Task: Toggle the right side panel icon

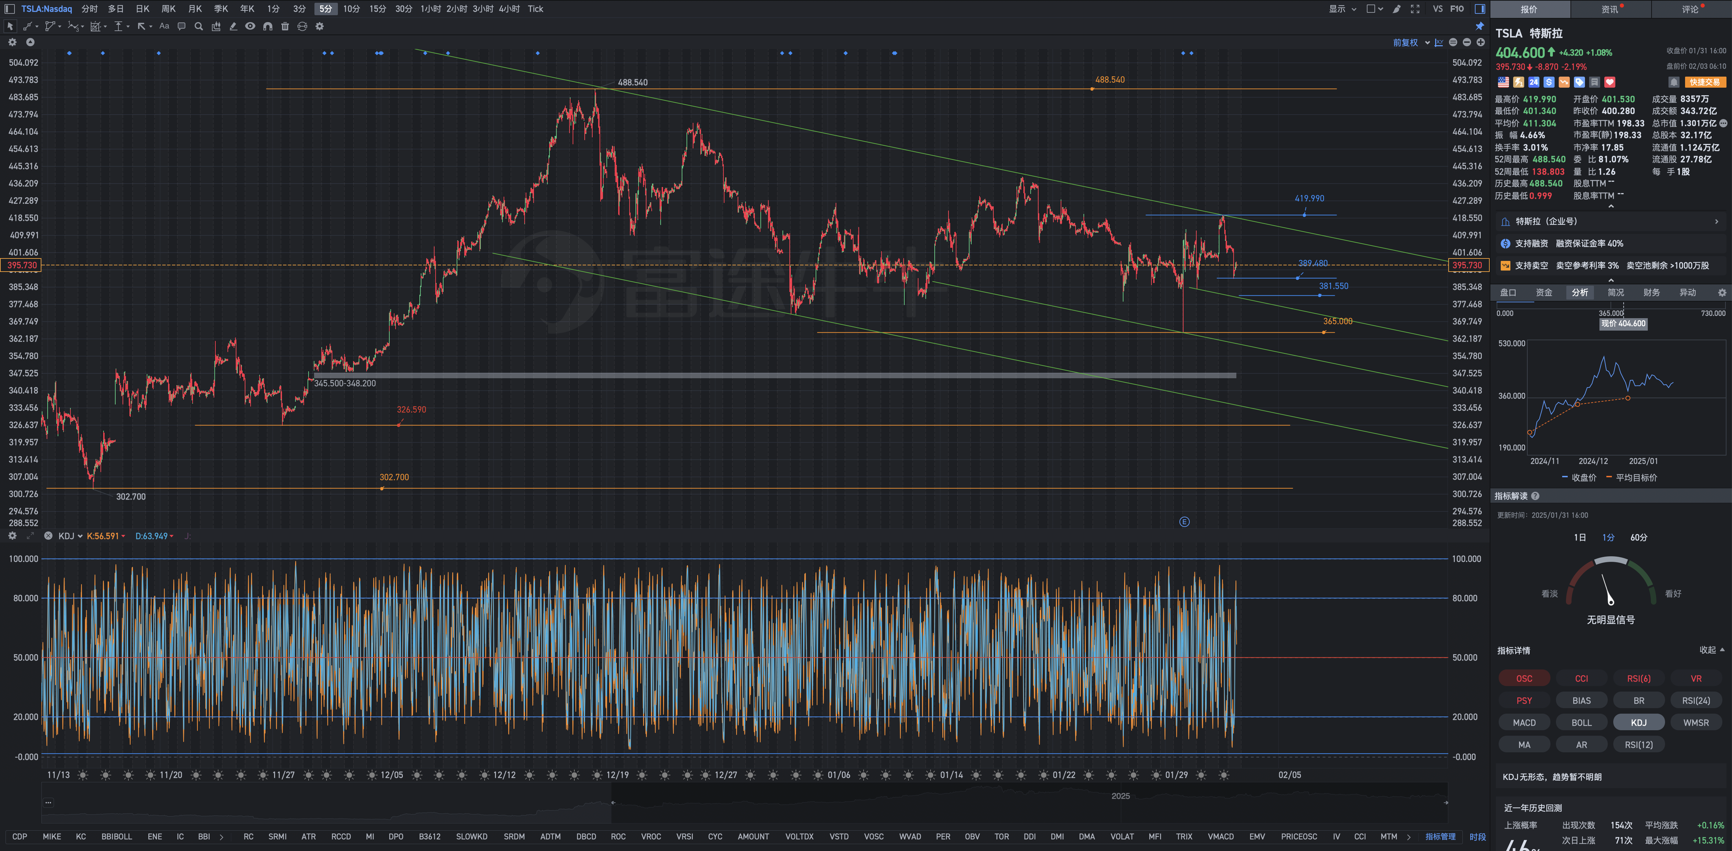Action: (x=1479, y=9)
